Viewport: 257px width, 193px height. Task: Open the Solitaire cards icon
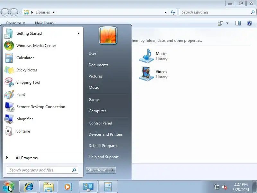tap(9, 131)
